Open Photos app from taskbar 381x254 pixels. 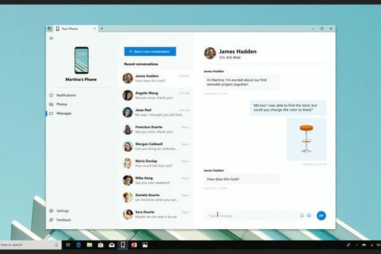[x=145, y=245]
